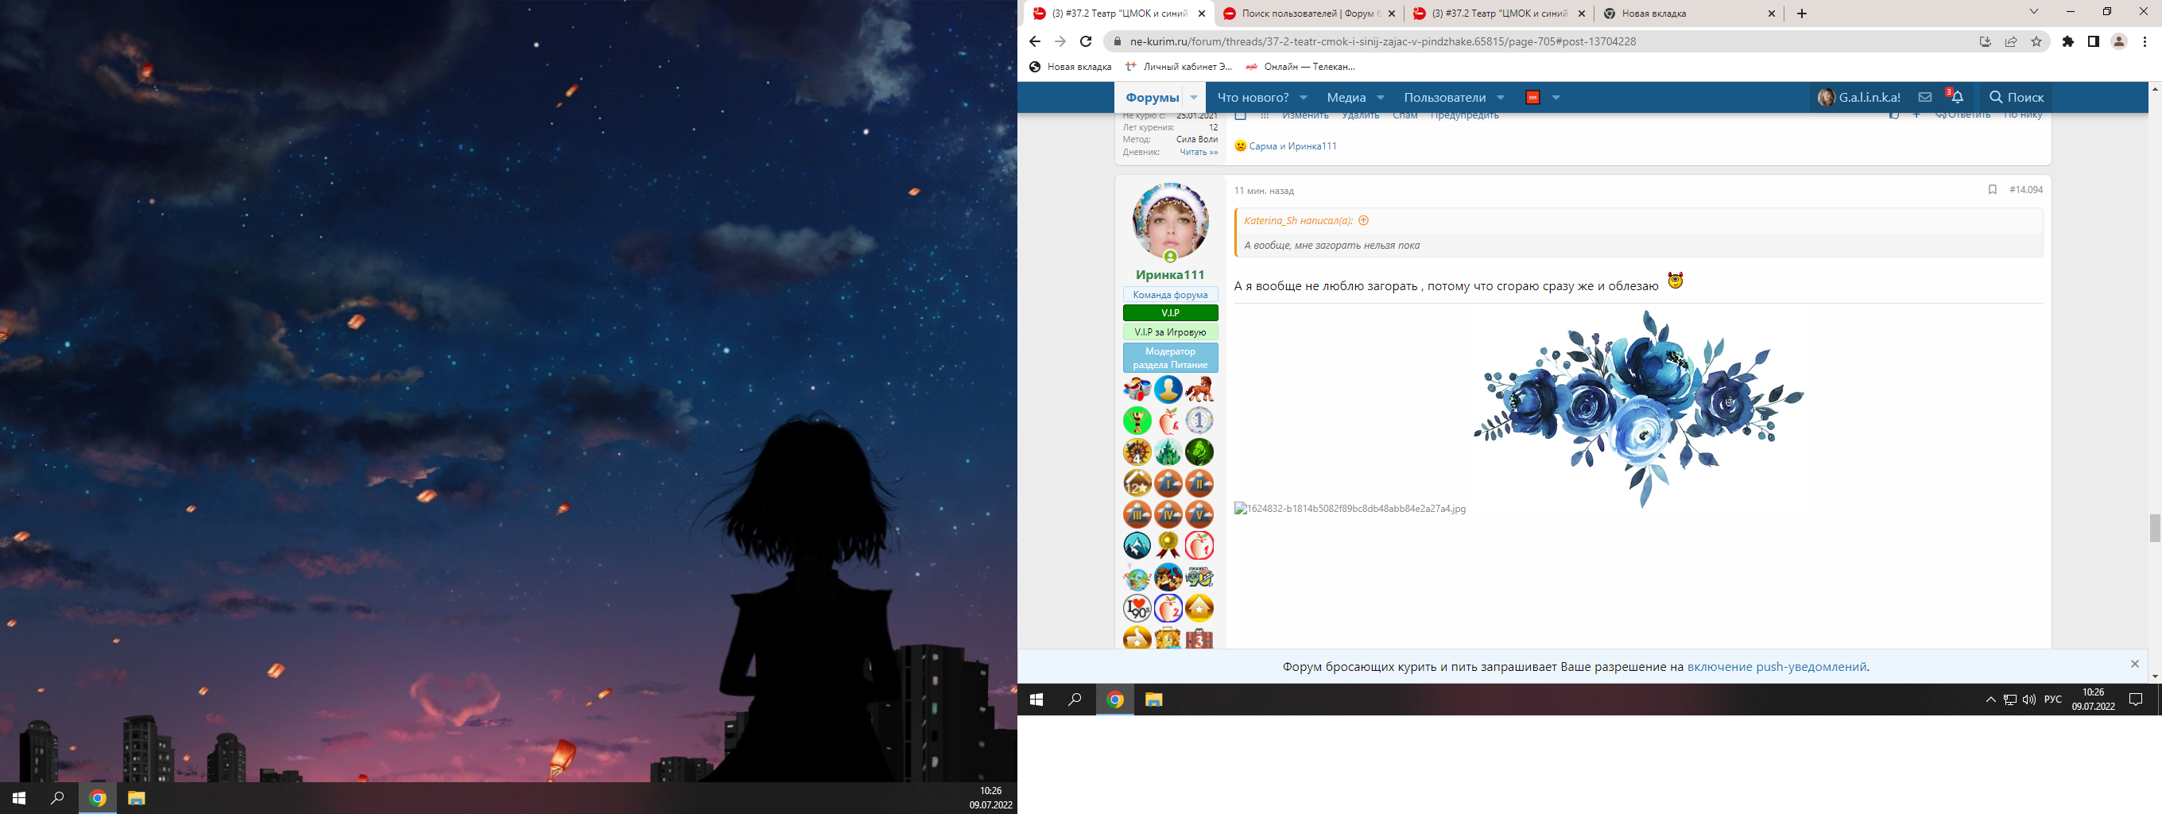Open Chrome's side panel
The height and width of the screenshot is (814, 2162).
(2093, 41)
